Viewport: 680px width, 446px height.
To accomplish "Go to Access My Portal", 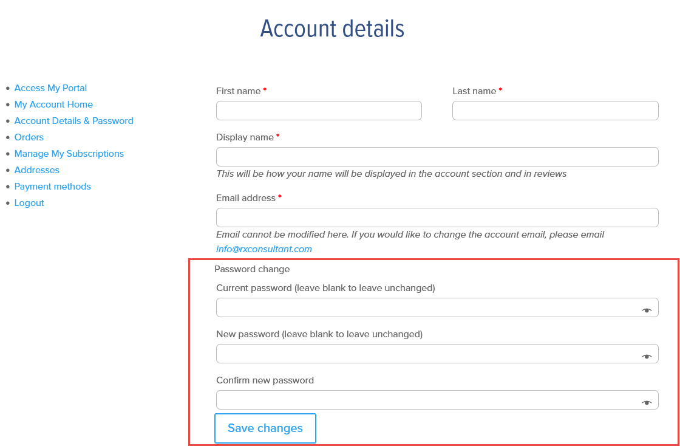I will point(50,88).
